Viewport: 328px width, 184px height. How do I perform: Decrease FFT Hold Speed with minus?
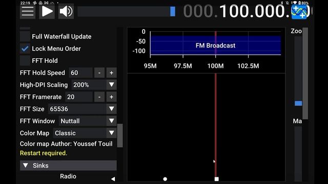click(99, 73)
